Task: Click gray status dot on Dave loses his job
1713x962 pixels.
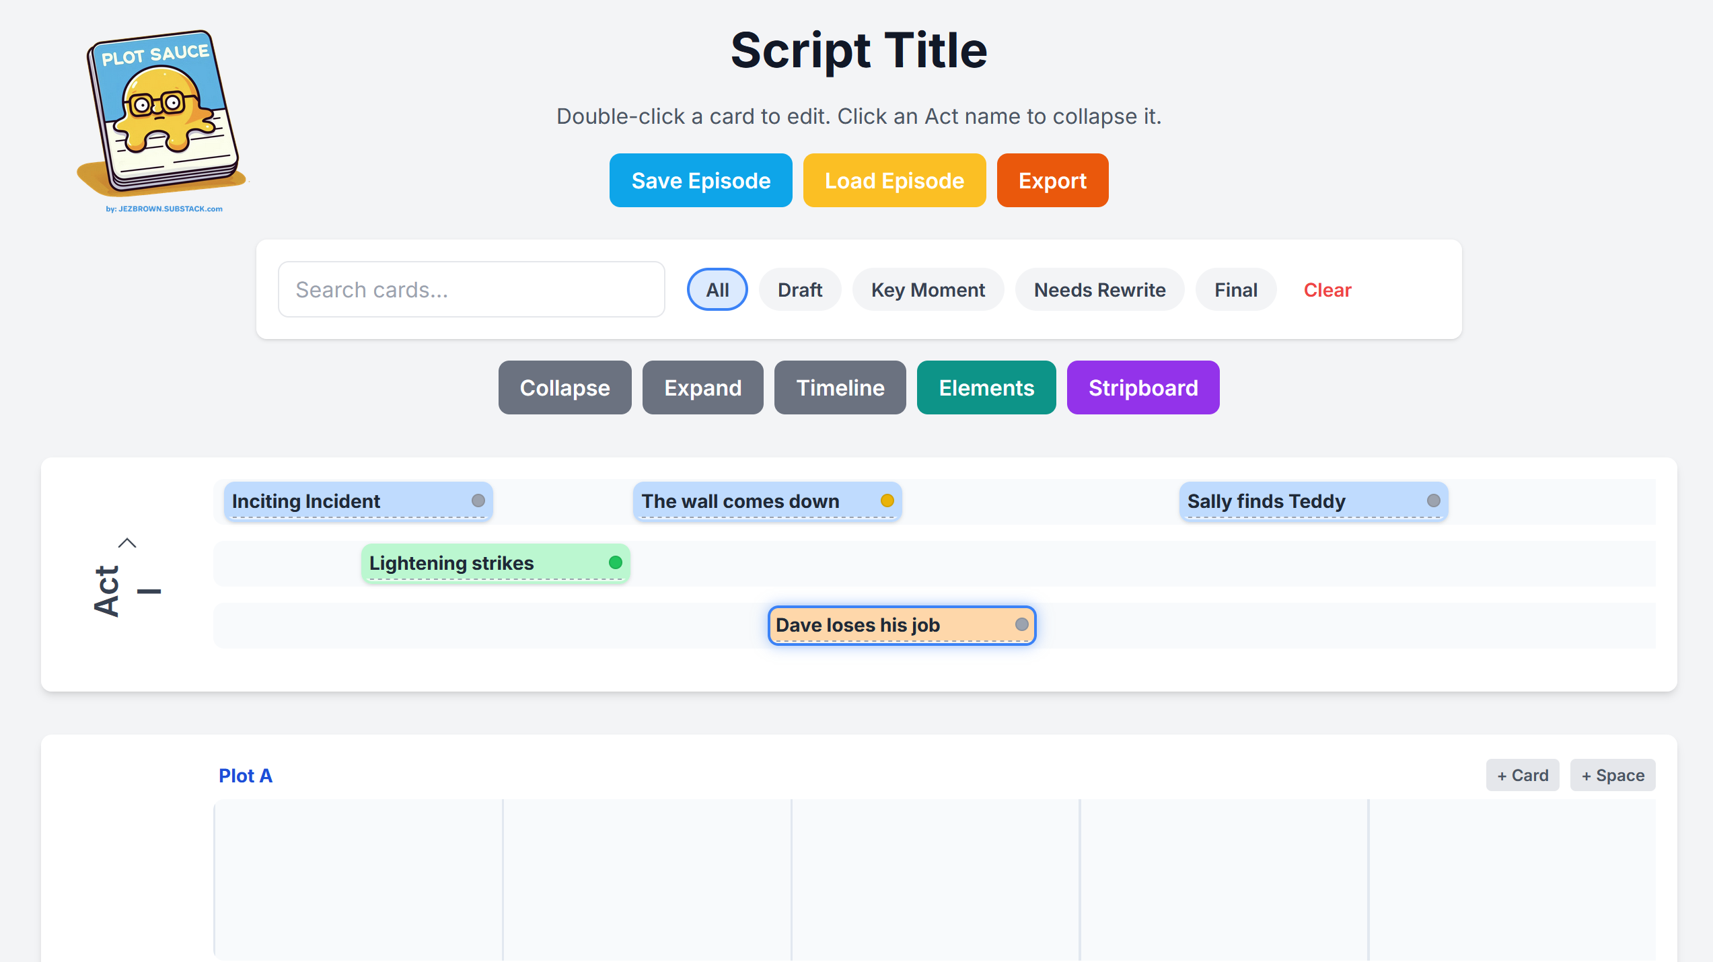Action: point(1021,624)
